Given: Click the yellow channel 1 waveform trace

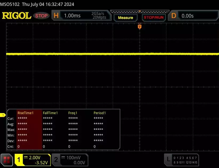Looking at the screenshot, I should click(113, 54).
